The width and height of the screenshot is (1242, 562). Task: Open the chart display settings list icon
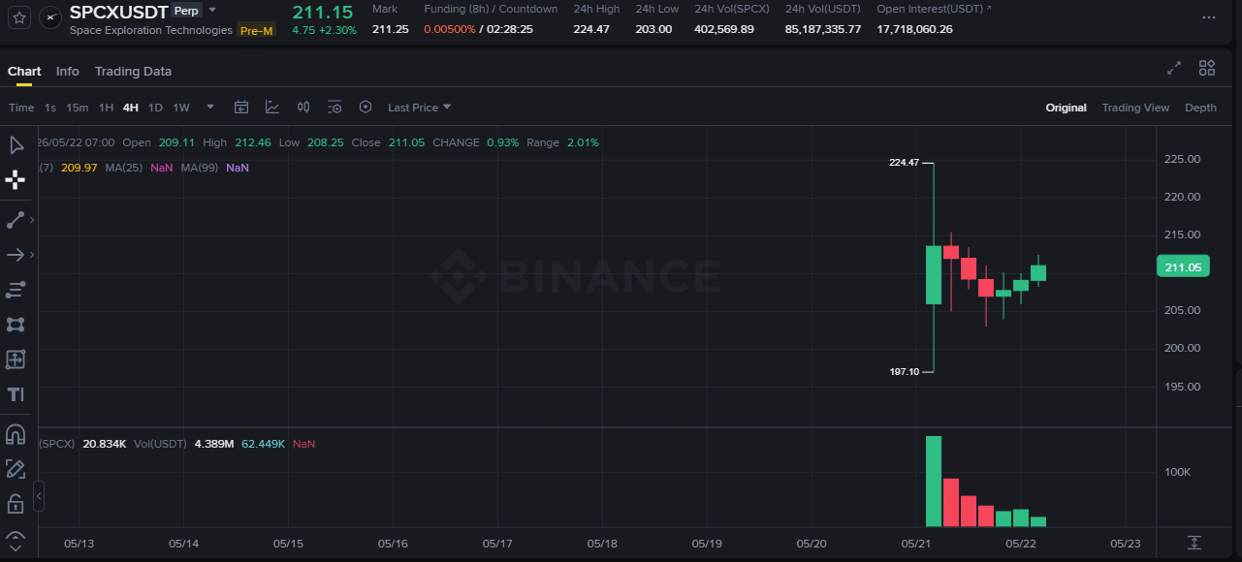coord(334,108)
